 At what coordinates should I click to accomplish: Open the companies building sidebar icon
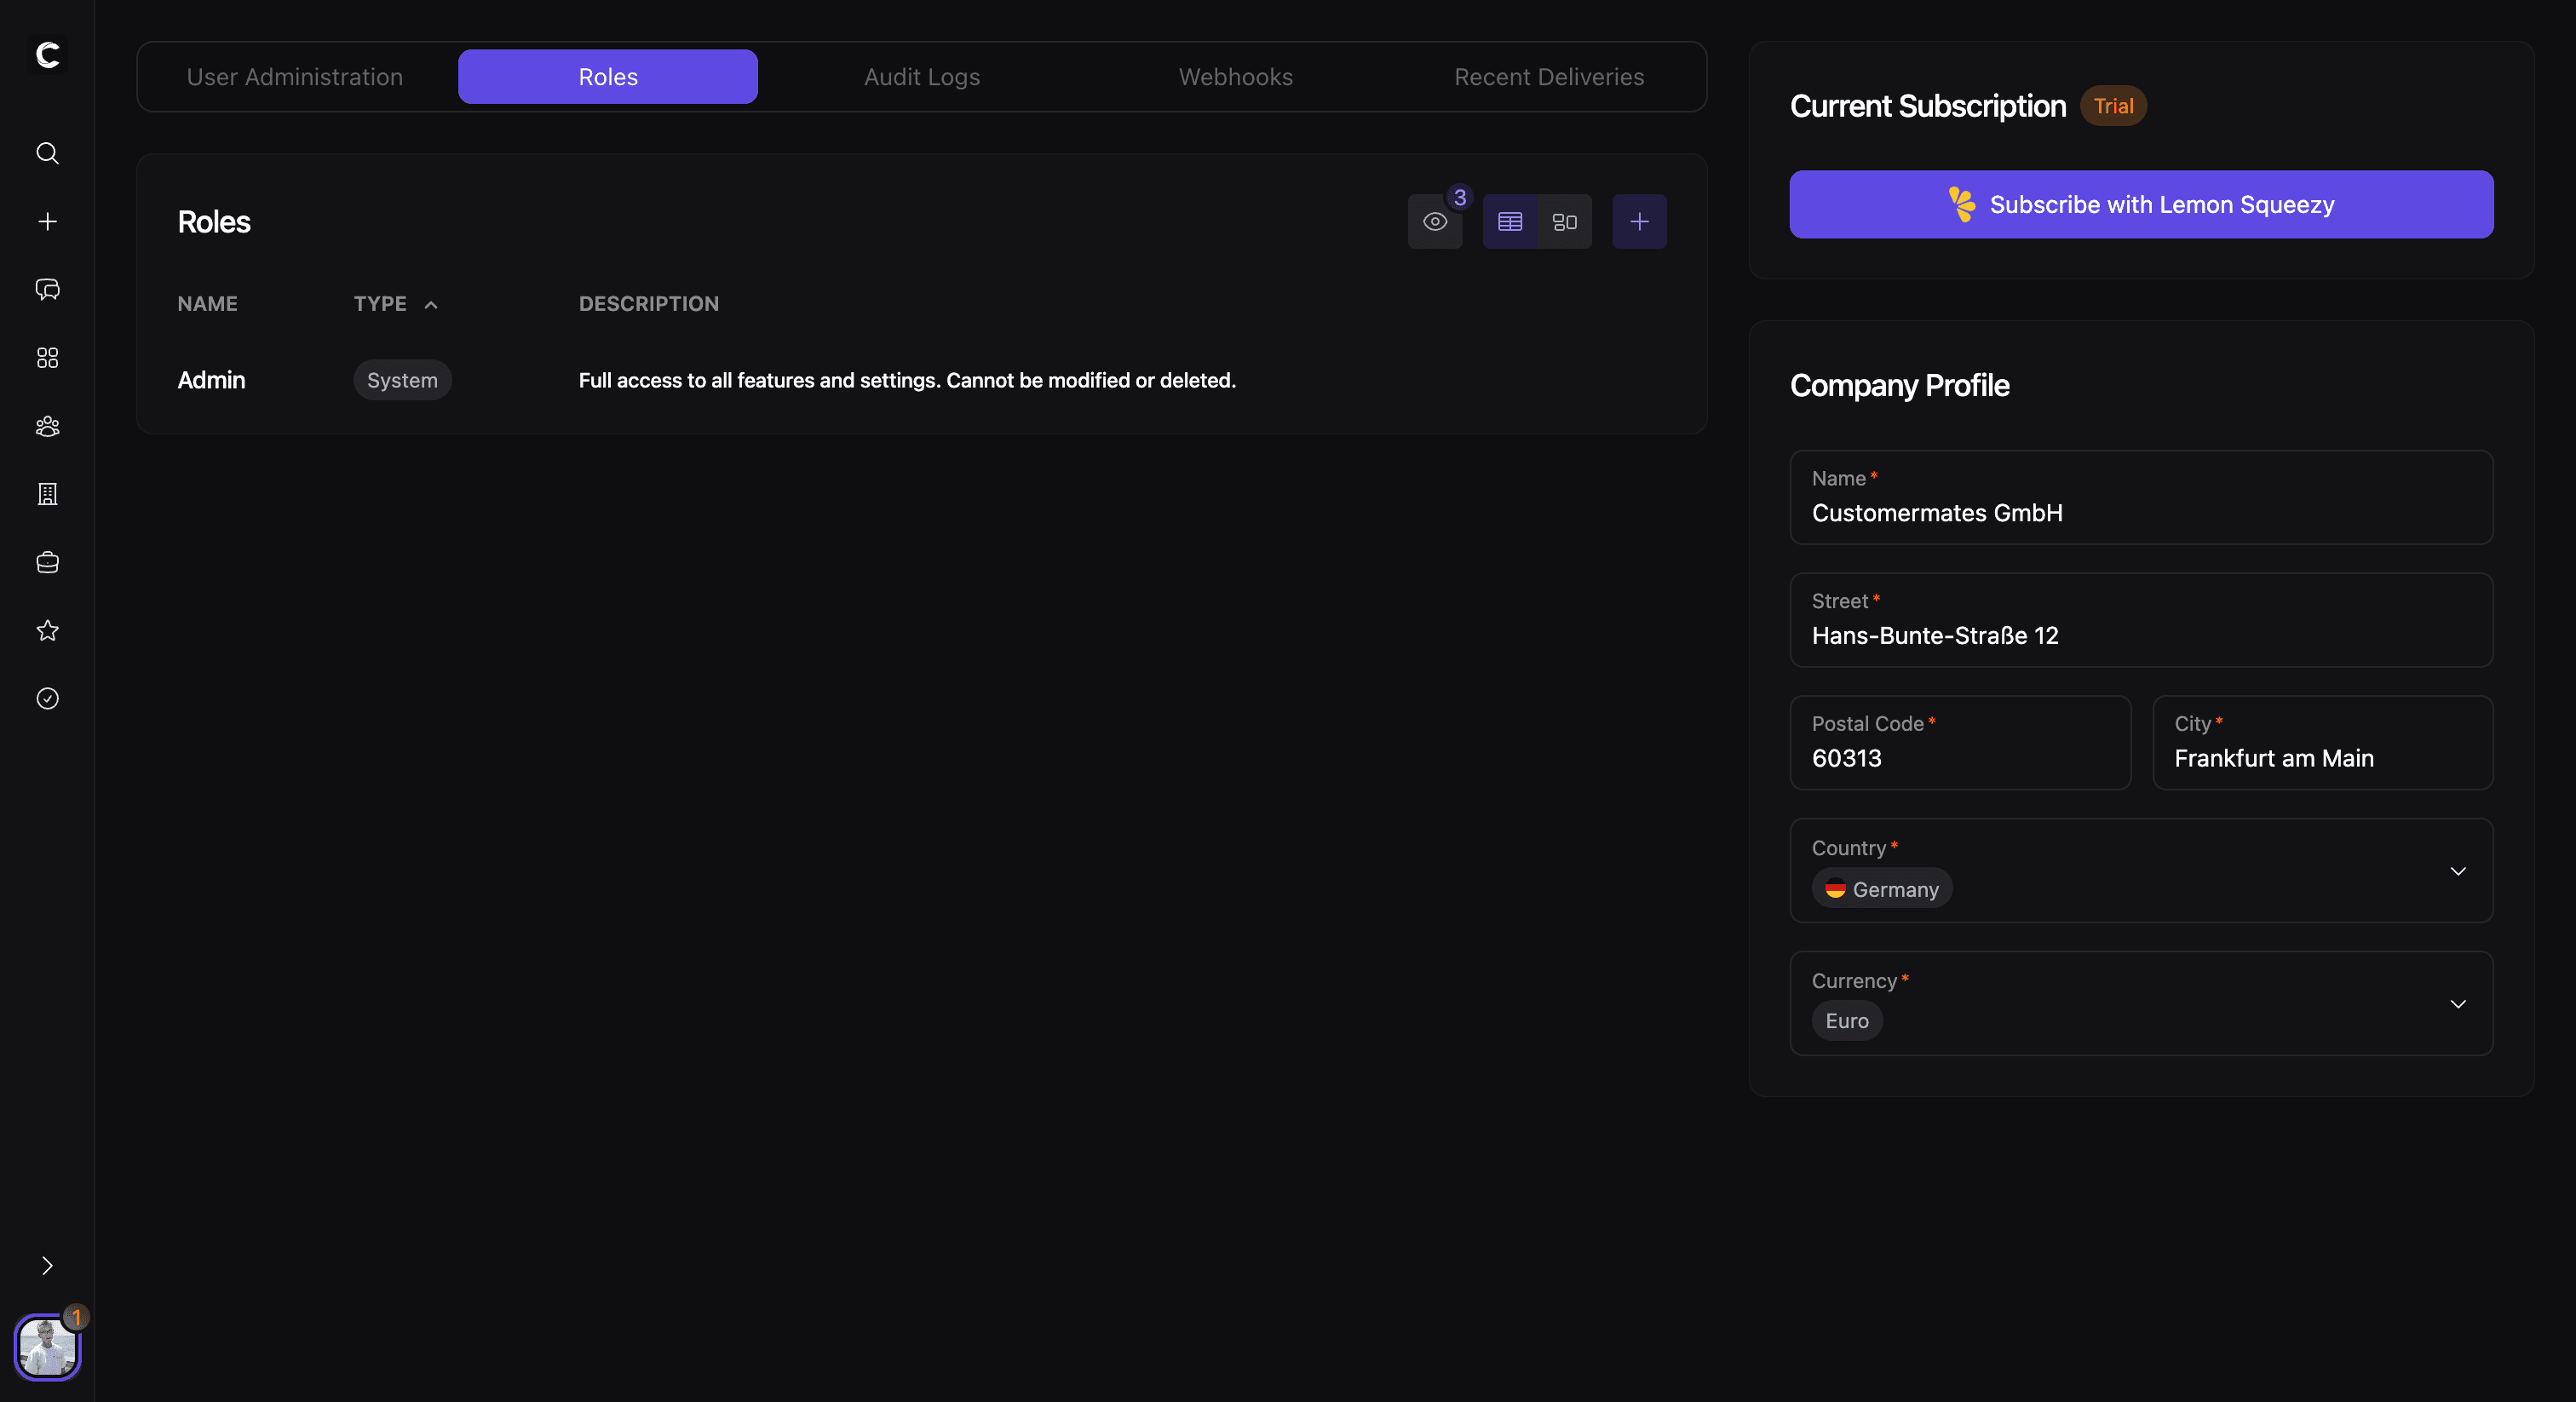(47, 494)
